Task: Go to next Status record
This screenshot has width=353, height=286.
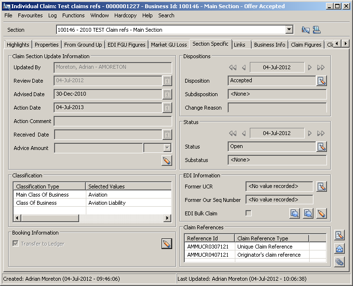Action: (x=310, y=133)
